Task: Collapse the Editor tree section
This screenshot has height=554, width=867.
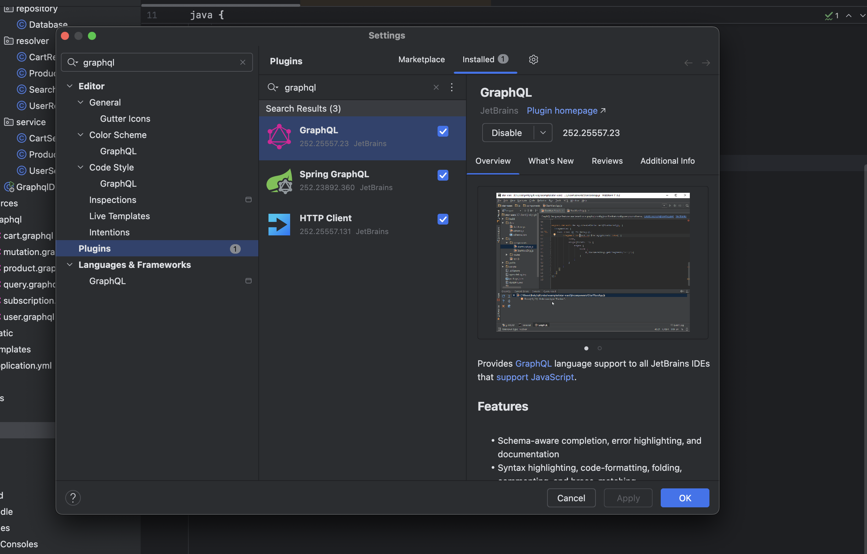Action: [70, 86]
